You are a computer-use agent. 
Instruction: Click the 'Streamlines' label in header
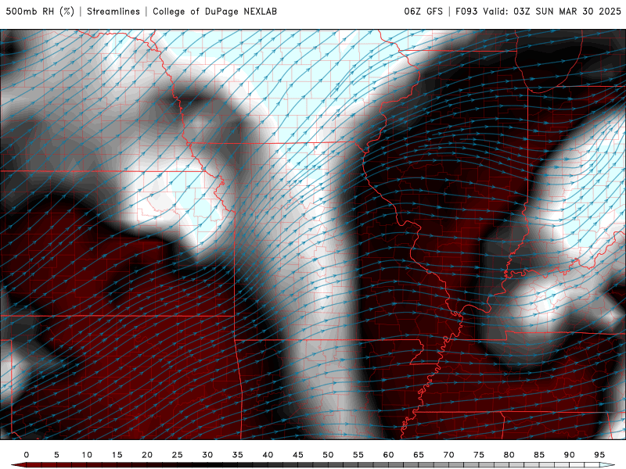pos(113,12)
